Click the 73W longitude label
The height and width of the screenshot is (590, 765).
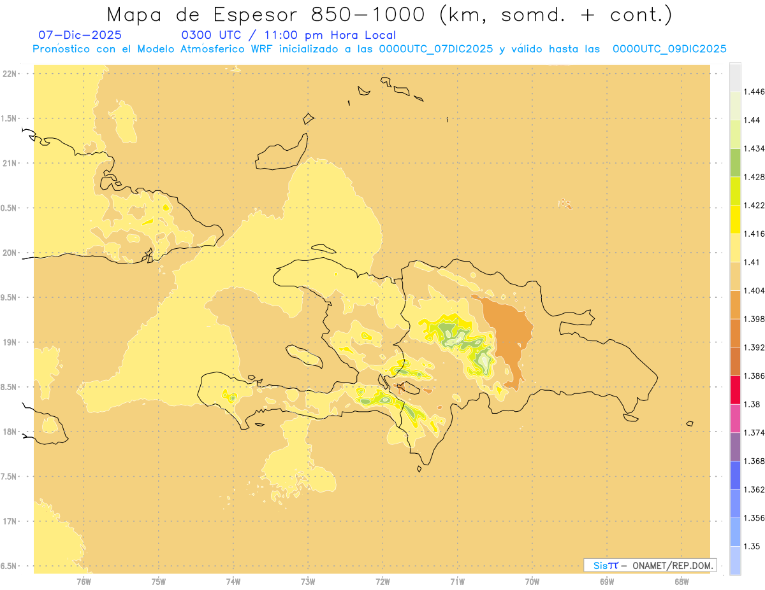(x=308, y=581)
